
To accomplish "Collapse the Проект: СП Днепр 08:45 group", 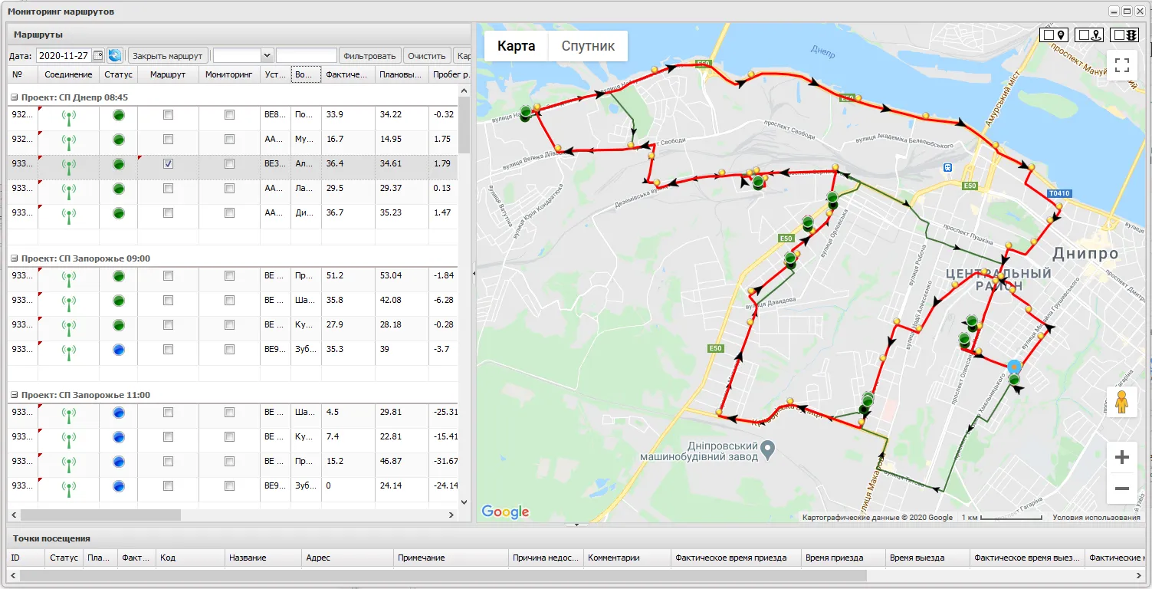I will [14, 98].
